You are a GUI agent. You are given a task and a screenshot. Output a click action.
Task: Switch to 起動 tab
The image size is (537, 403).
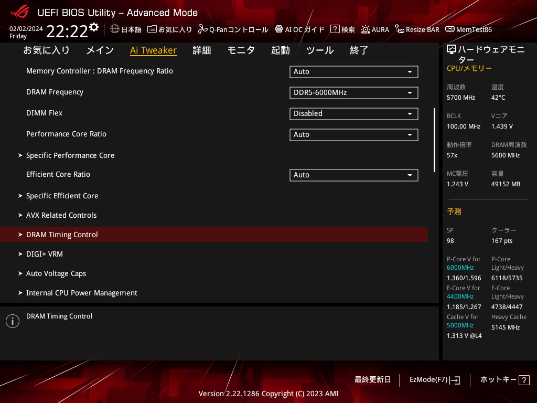(281, 50)
